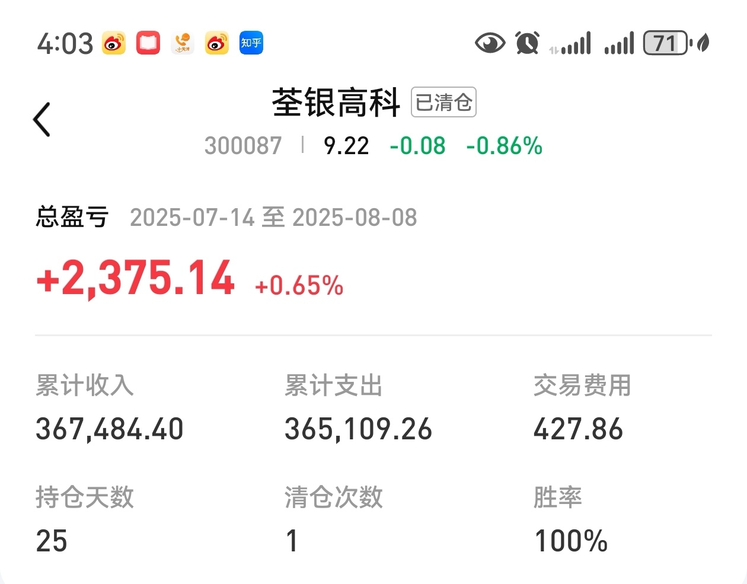747x584 pixels.
Task: Tap the +0.65% return rate
Action: click(299, 286)
